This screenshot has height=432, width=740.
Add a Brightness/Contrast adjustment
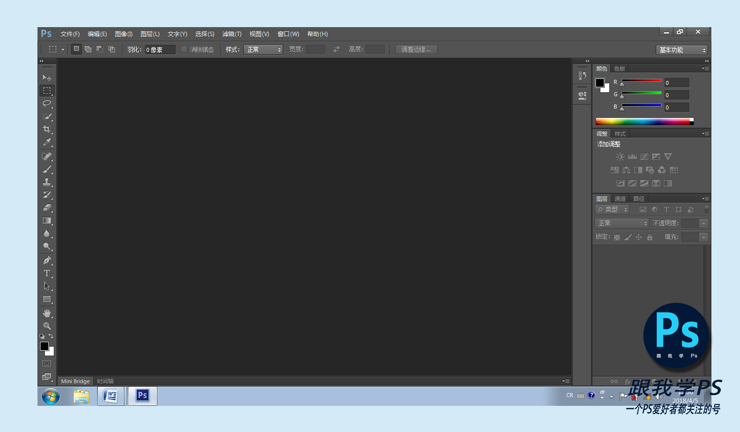tap(620, 157)
